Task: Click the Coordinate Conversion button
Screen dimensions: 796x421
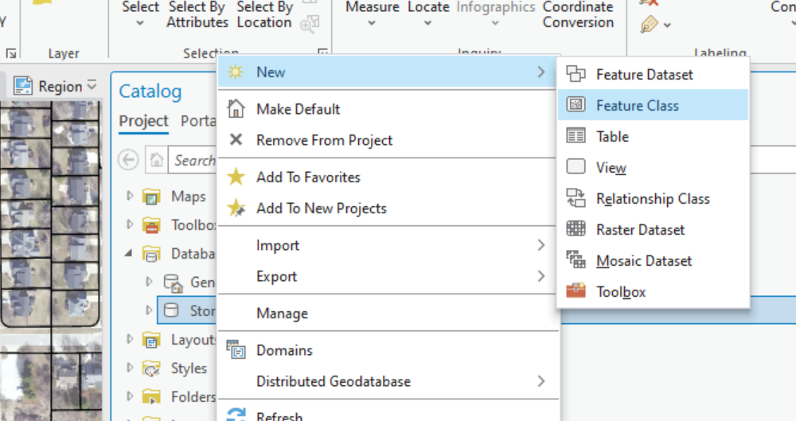Action: (x=578, y=14)
